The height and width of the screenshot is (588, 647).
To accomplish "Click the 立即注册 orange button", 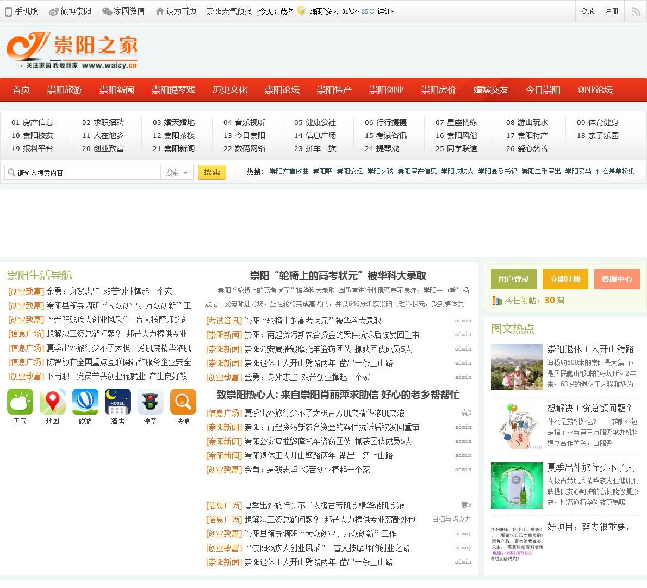I will click(x=565, y=279).
